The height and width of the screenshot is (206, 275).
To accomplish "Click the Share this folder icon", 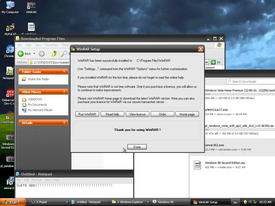I will pyautogui.click(x=24, y=79).
